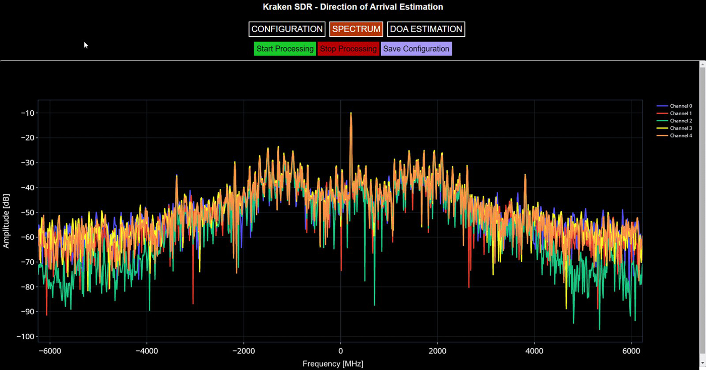
Task: Click the scrollbar up arrow
Action: click(702, 64)
